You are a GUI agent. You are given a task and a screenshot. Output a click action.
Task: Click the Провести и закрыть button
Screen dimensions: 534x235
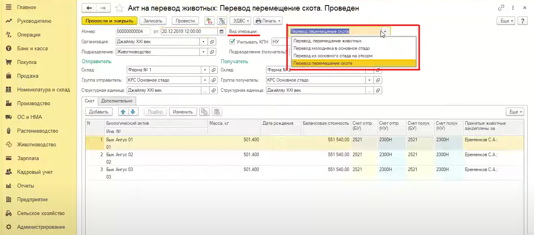[109, 21]
